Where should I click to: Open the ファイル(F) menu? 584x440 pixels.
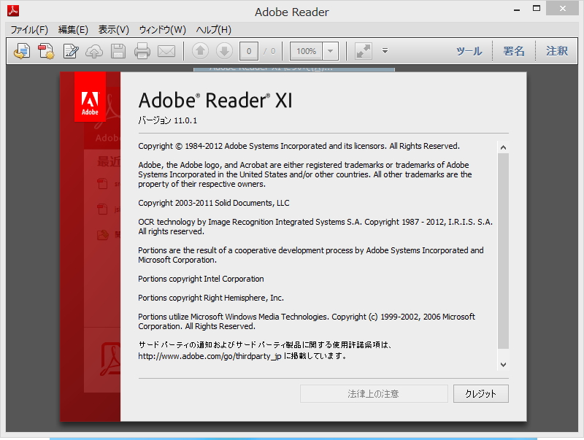pos(28,30)
